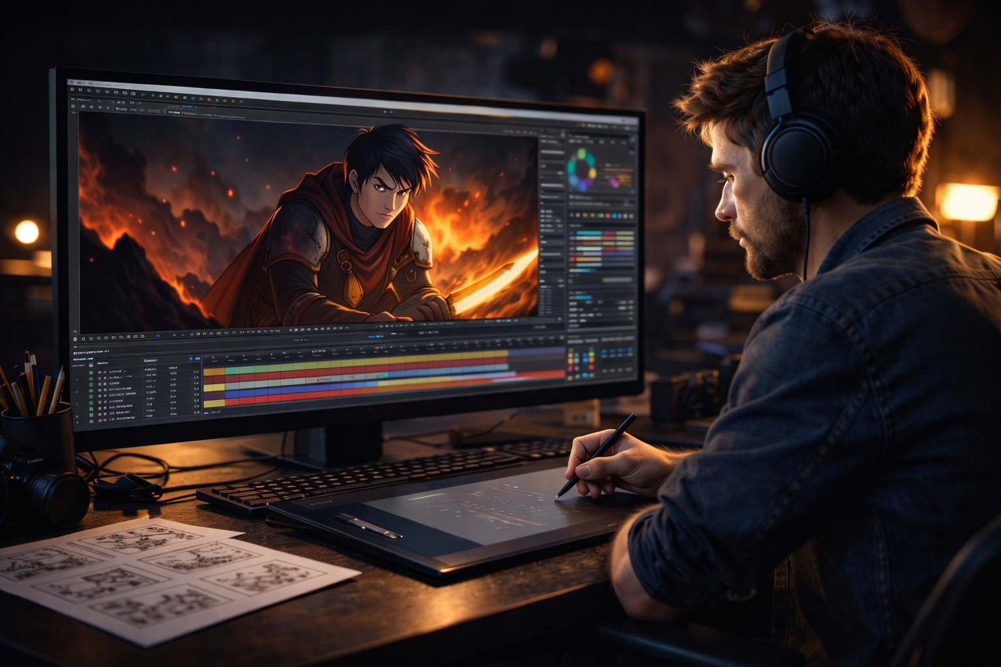Click the yellow clip at the start of the top timeline track
This screenshot has height=667, width=1001.
(214, 371)
